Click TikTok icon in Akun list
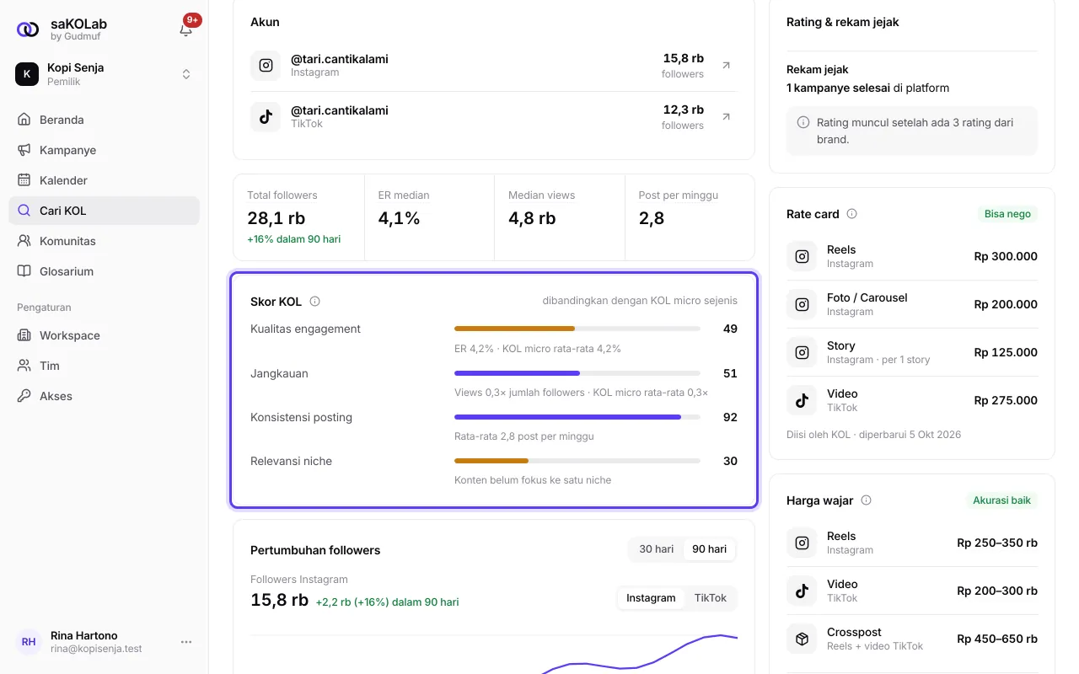Viewport: 1079px width, 674px height. click(266, 116)
